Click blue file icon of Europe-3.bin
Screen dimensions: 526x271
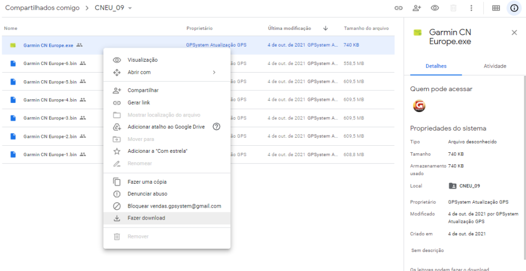tap(13, 118)
